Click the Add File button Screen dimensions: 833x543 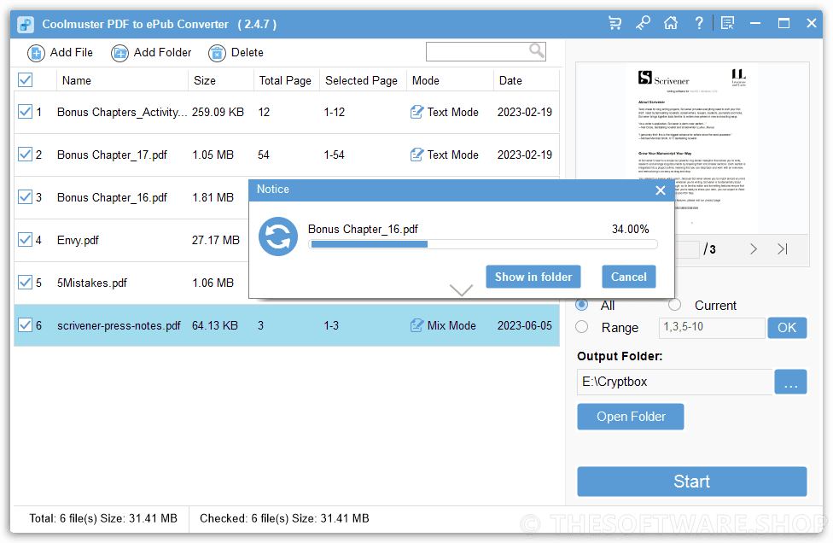tap(60, 53)
